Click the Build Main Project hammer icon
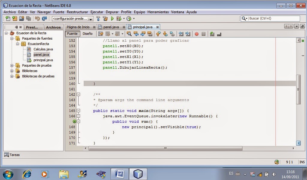307x180 pixels. (98, 19)
